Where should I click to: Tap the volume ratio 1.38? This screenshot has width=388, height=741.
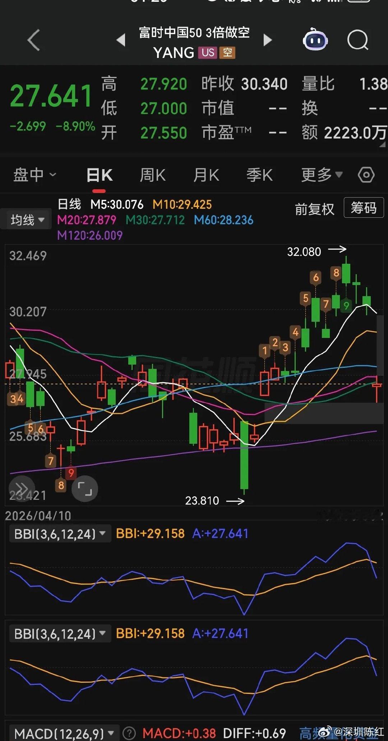374,84
